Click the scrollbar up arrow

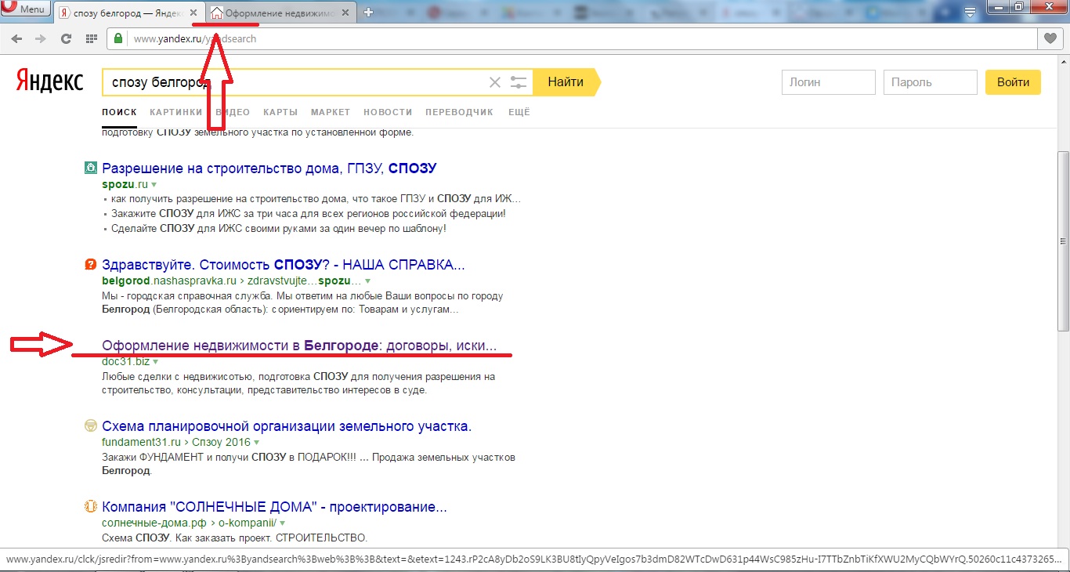coord(1063,62)
